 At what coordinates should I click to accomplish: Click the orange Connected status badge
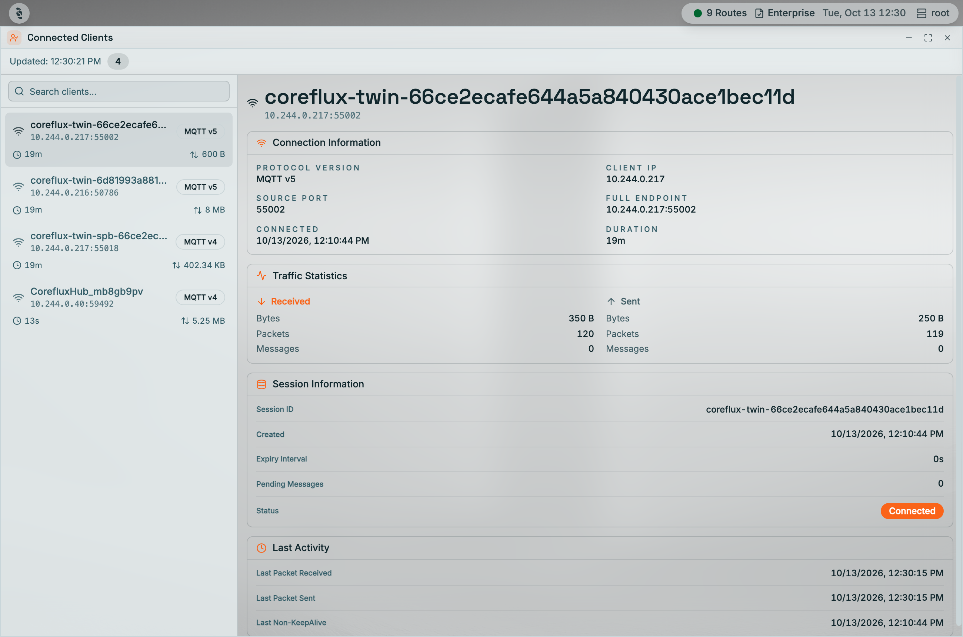pos(912,511)
